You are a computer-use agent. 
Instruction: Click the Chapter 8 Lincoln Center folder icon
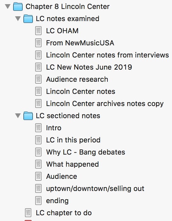[x=18, y=7]
